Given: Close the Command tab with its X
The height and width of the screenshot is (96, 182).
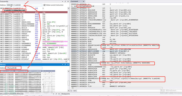Looking at the screenshot, I should [83, 1].
